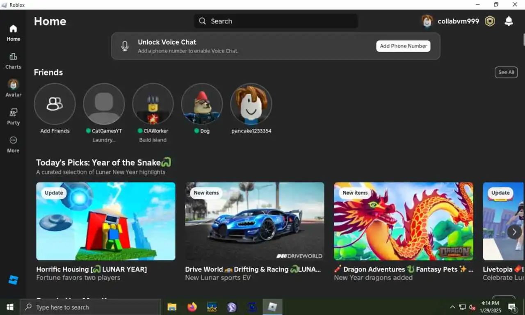Open Party from the sidebar
The height and width of the screenshot is (315, 525).
[13, 117]
